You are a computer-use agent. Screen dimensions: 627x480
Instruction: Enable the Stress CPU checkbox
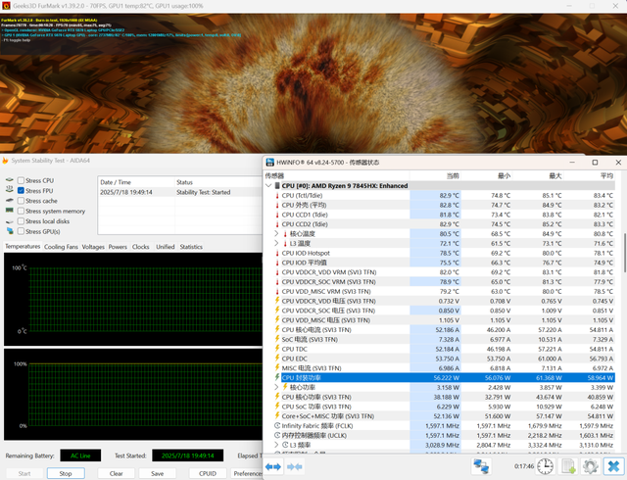coord(21,180)
